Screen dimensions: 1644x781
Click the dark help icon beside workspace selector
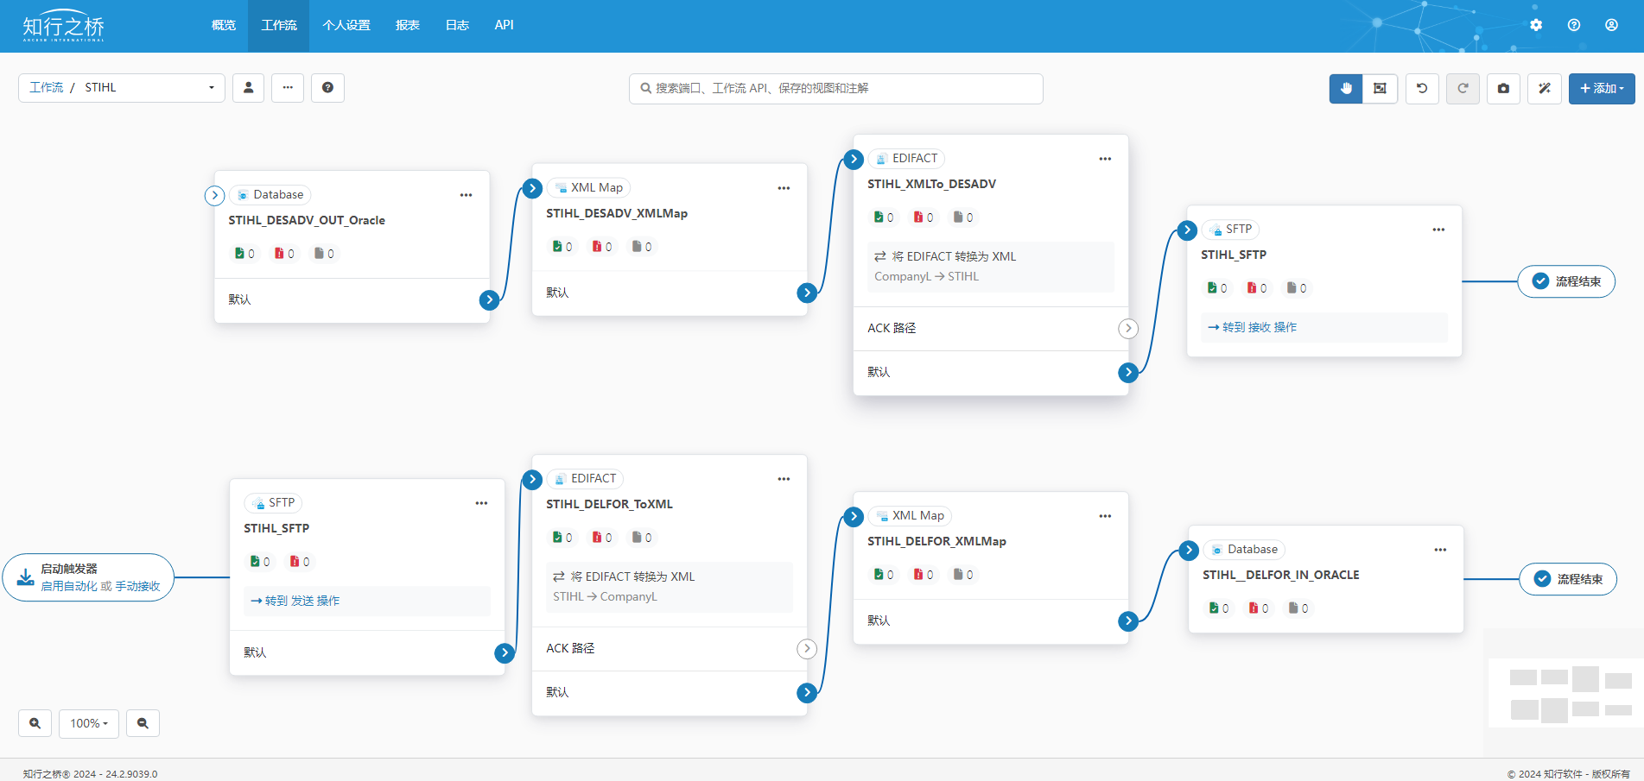click(x=327, y=87)
